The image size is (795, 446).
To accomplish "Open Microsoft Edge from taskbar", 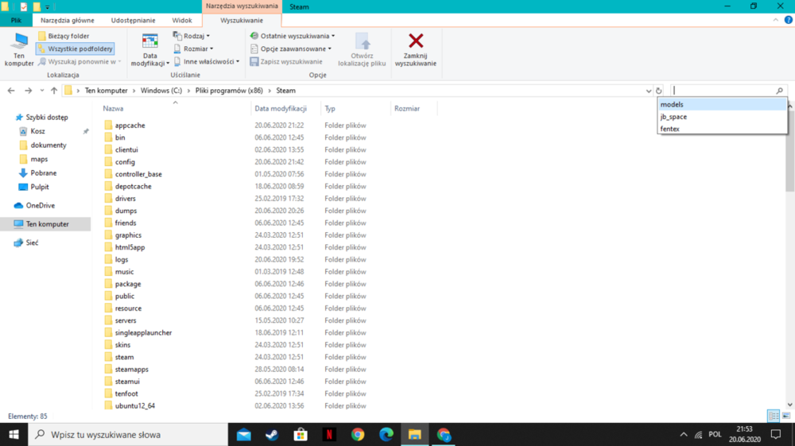I will [386, 435].
